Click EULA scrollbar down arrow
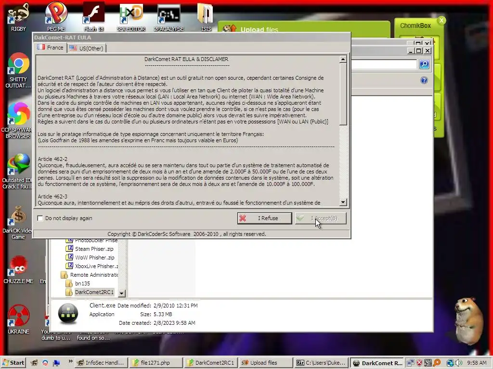This screenshot has width=493, height=369. click(343, 202)
